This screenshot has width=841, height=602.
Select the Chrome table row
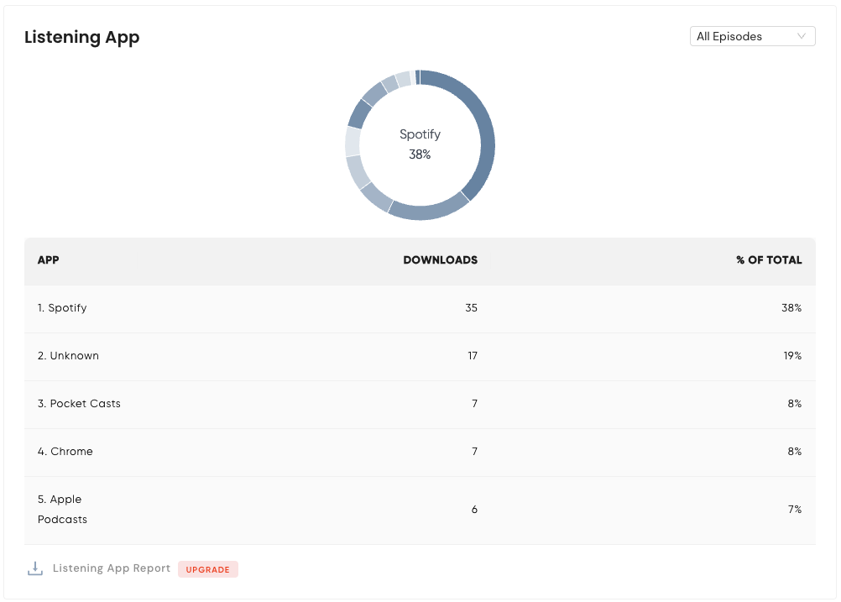pyautogui.click(x=420, y=452)
